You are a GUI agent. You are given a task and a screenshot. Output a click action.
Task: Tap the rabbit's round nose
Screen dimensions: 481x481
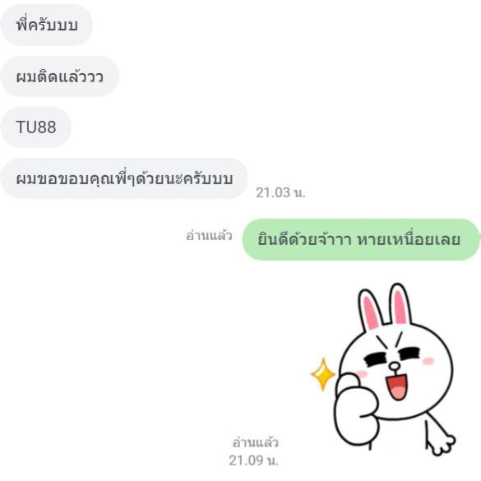(x=395, y=366)
